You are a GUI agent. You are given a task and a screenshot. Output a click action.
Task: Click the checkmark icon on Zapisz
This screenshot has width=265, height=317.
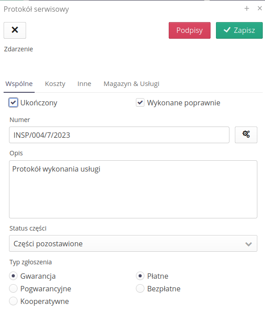tap(227, 30)
